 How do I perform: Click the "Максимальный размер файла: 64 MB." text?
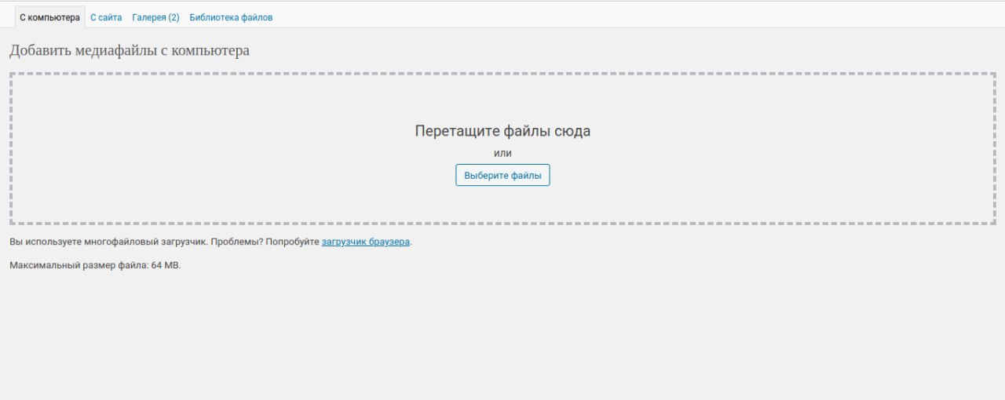coord(95,266)
